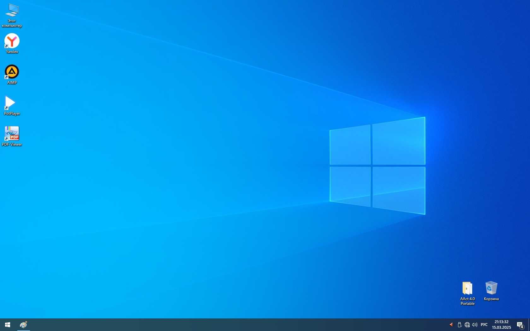Select the AAct 4.0 Portable folder
Image resolution: width=530 pixels, height=331 pixels.
click(467, 293)
